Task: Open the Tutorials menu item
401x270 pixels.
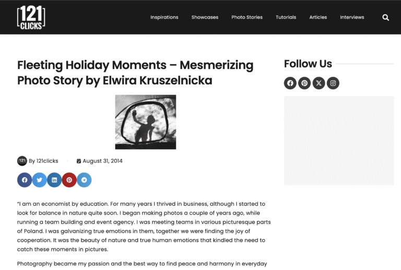Action: tap(286, 17)
